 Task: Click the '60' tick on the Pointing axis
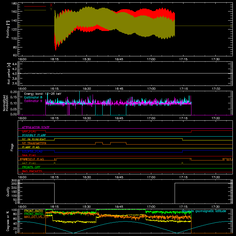(15, 55)
